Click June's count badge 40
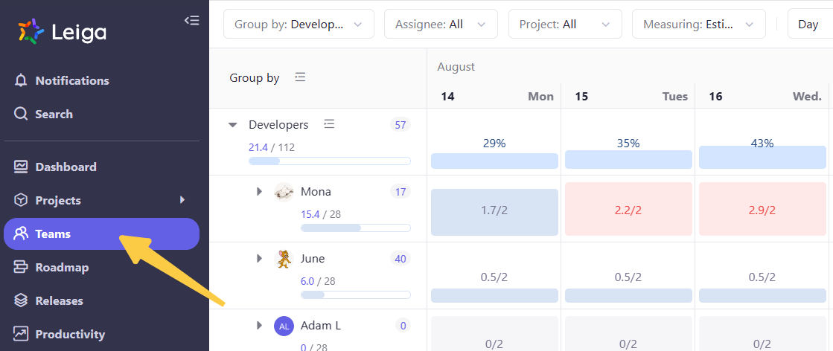Image resolution: width=833 pixels, height=351 pixels. (400, 259)
